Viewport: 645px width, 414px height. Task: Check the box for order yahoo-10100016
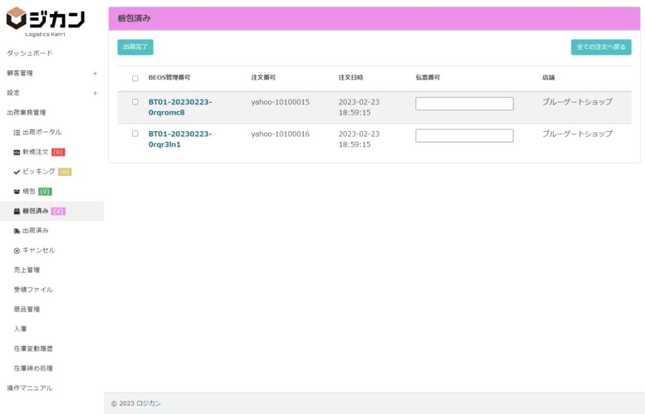coord(135,134)
